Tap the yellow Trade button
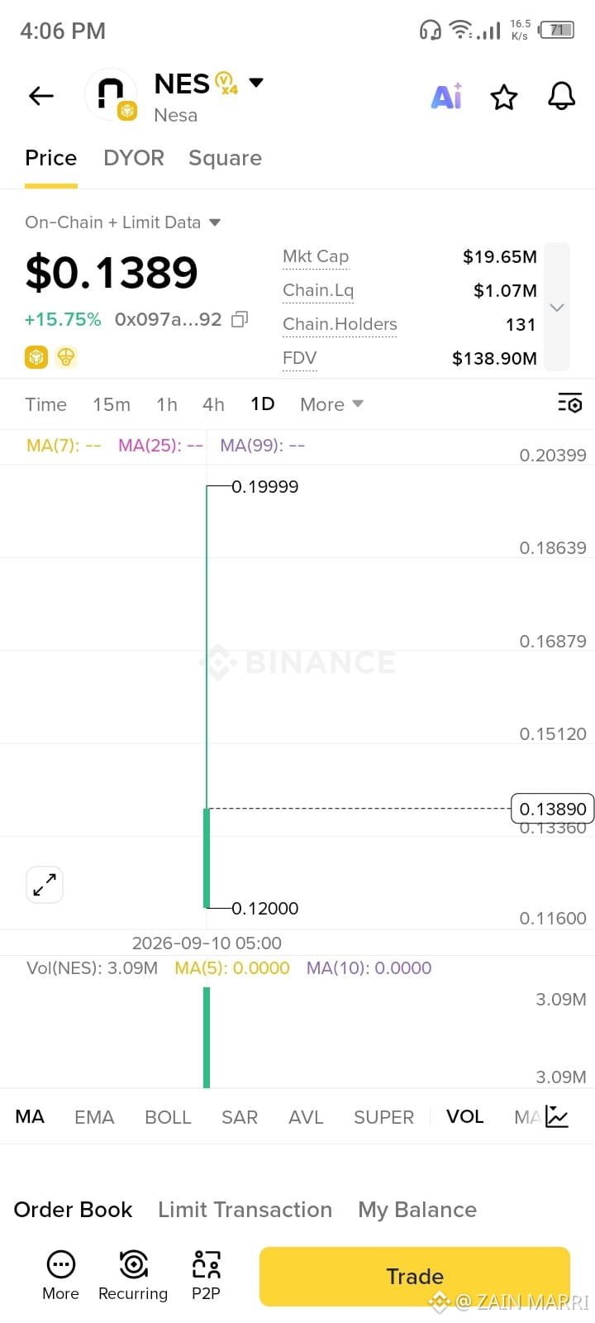The image size is (595, 1323). pos(415,1277)
